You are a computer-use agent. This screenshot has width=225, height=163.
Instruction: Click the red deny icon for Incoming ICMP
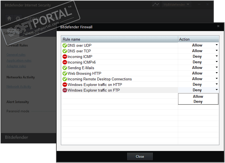pos(65,57)
